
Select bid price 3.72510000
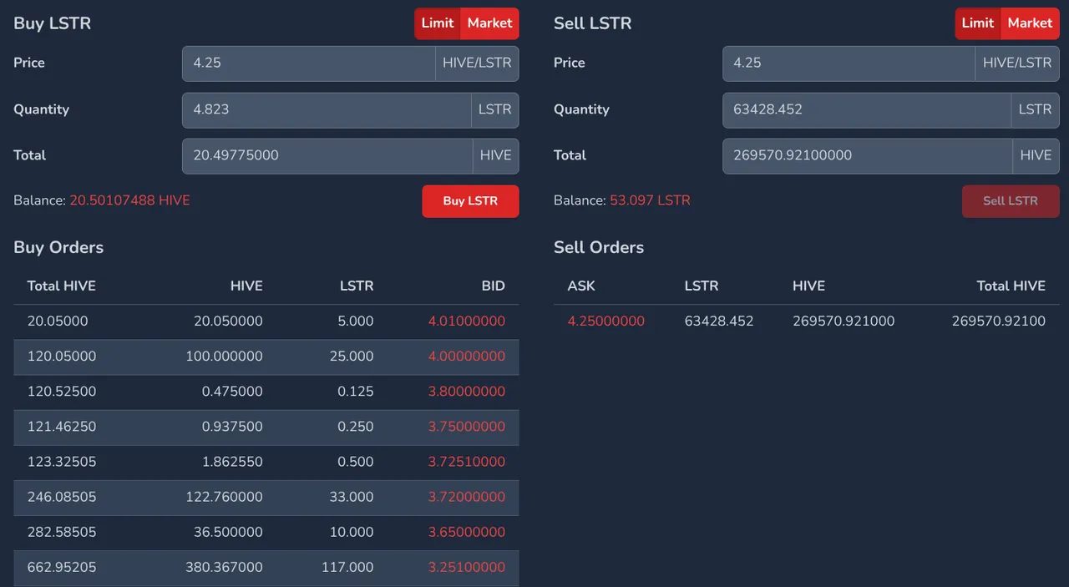coord(466,462)
